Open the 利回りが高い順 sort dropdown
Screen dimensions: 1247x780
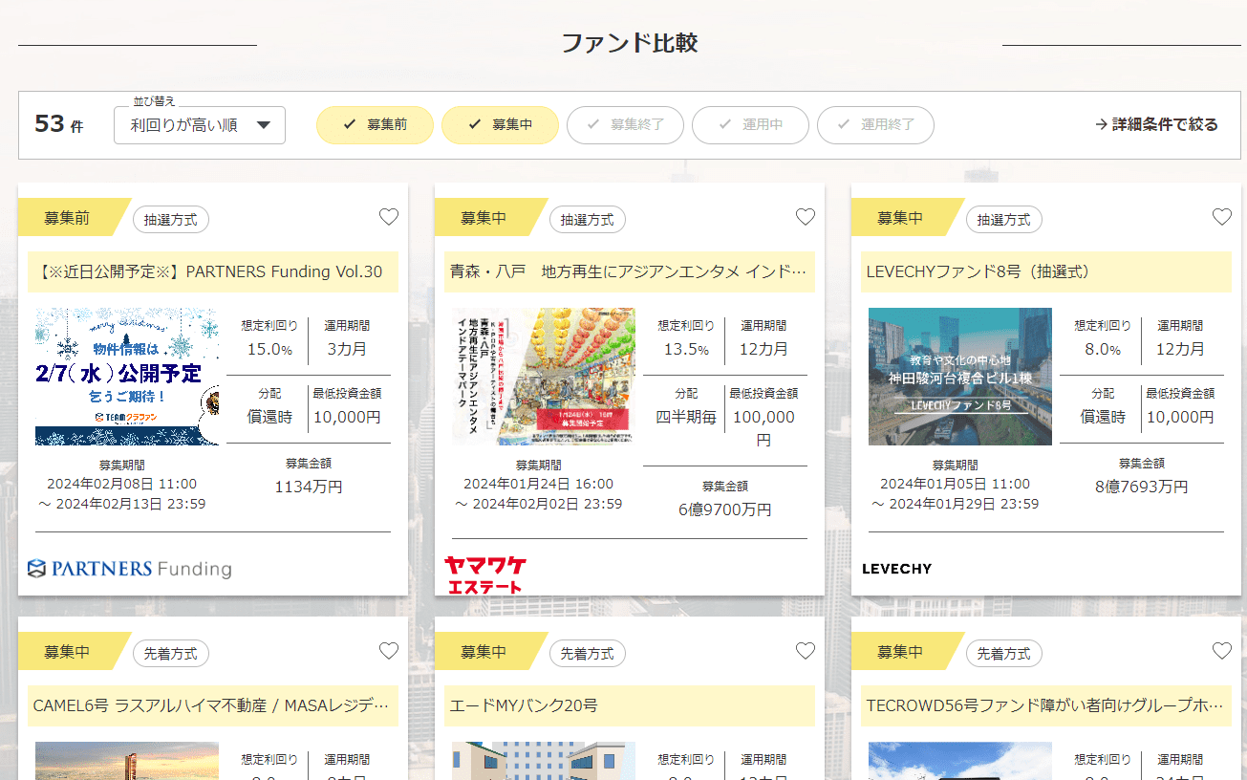click(200, 125)
